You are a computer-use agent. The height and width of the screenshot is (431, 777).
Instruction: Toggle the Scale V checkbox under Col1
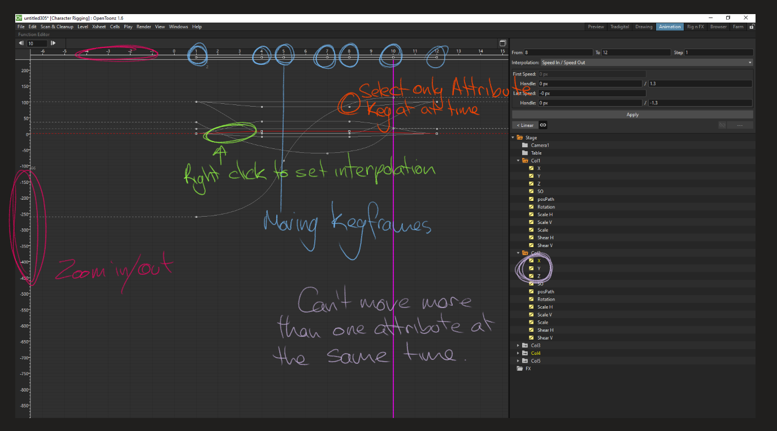531,222
